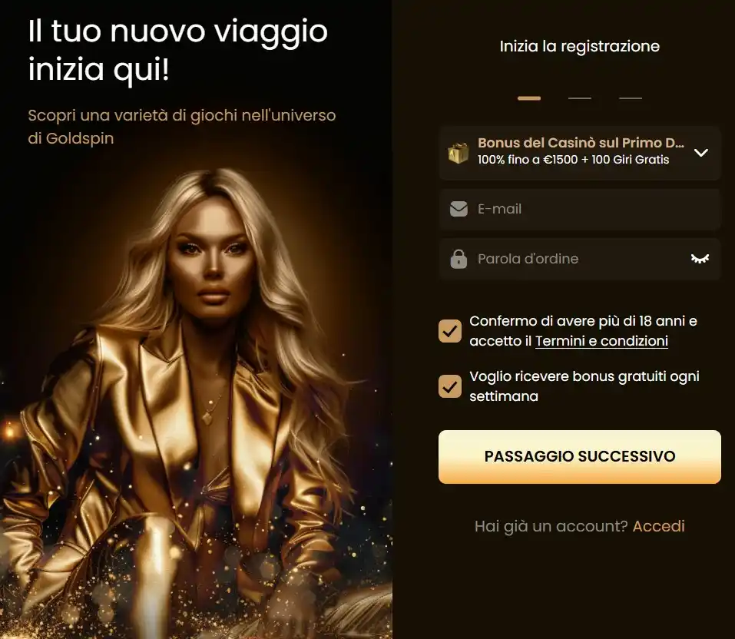The width and height of the screenshot is (735, 639).
Task: Click the gift box bonus icon
Action: click(x=458, y=154)
